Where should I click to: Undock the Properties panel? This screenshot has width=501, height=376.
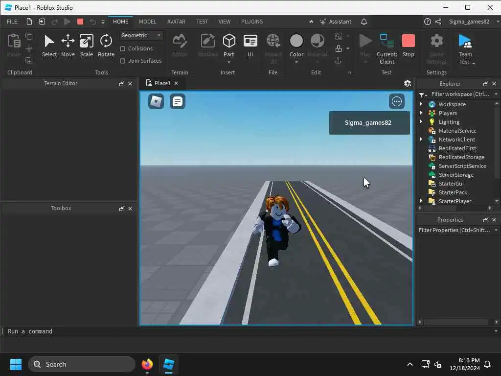point(486,220)
